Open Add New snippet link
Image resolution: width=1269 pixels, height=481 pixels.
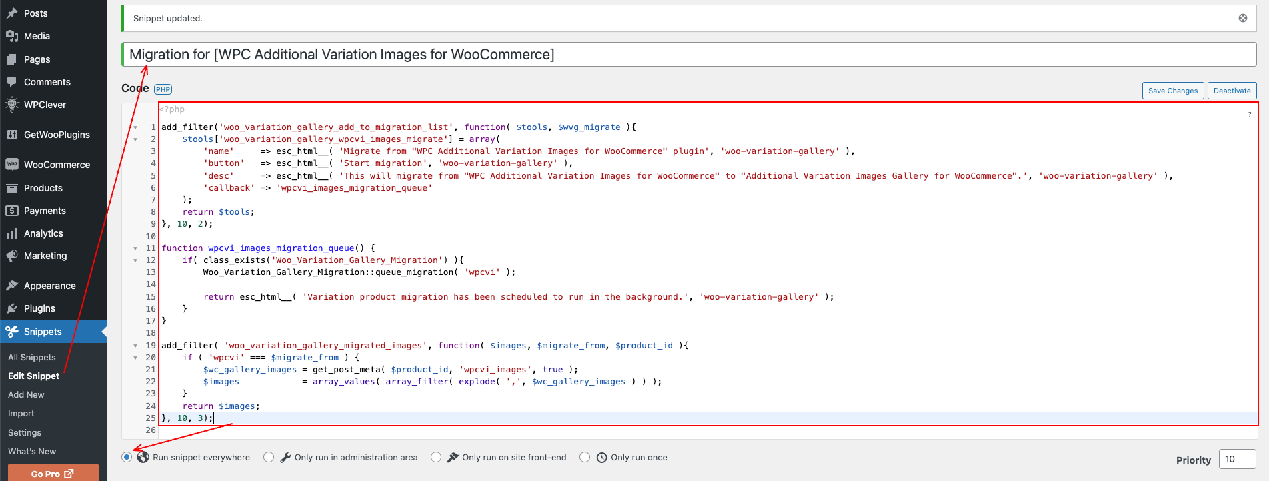[x=26, y=394]
